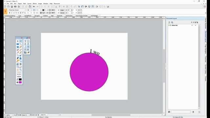This screenshot has height=118, width=210.
Task: Switch to the Page Navigator side tab
Action: pyautogui.click(x=206, y=49)
